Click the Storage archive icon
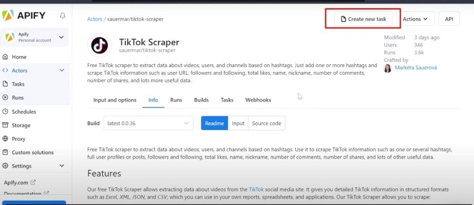The height and width of the screenshot is (205, 474). [5, 125]
